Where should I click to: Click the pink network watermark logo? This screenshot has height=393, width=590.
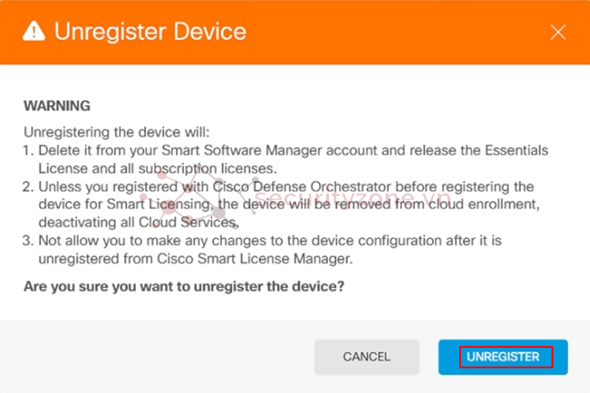200,195
